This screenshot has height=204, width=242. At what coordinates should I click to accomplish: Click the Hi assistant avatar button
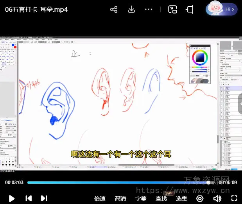point(222,9)
